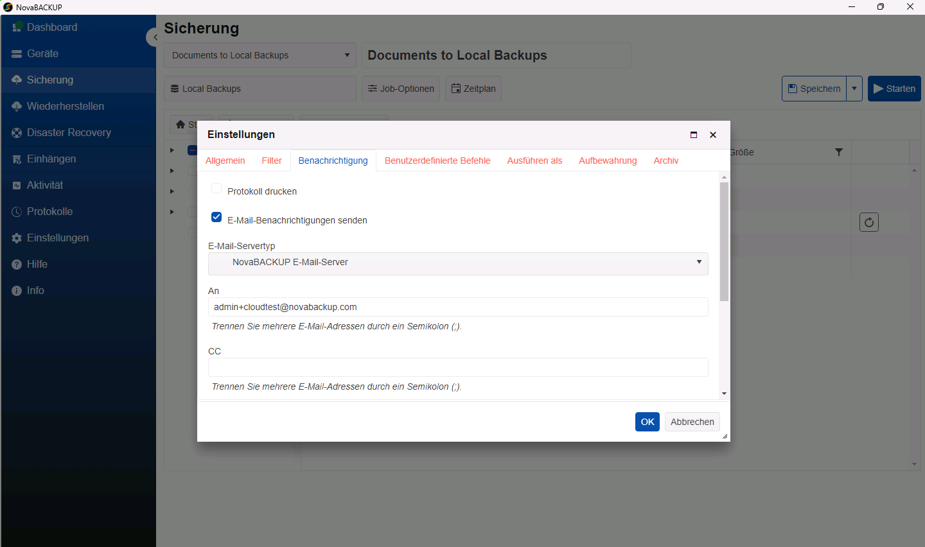The width and height of the screenshot is (925, 547).
Task: Switch to the Filter tab
Action: pyautogui.click(x=272, y=161)
